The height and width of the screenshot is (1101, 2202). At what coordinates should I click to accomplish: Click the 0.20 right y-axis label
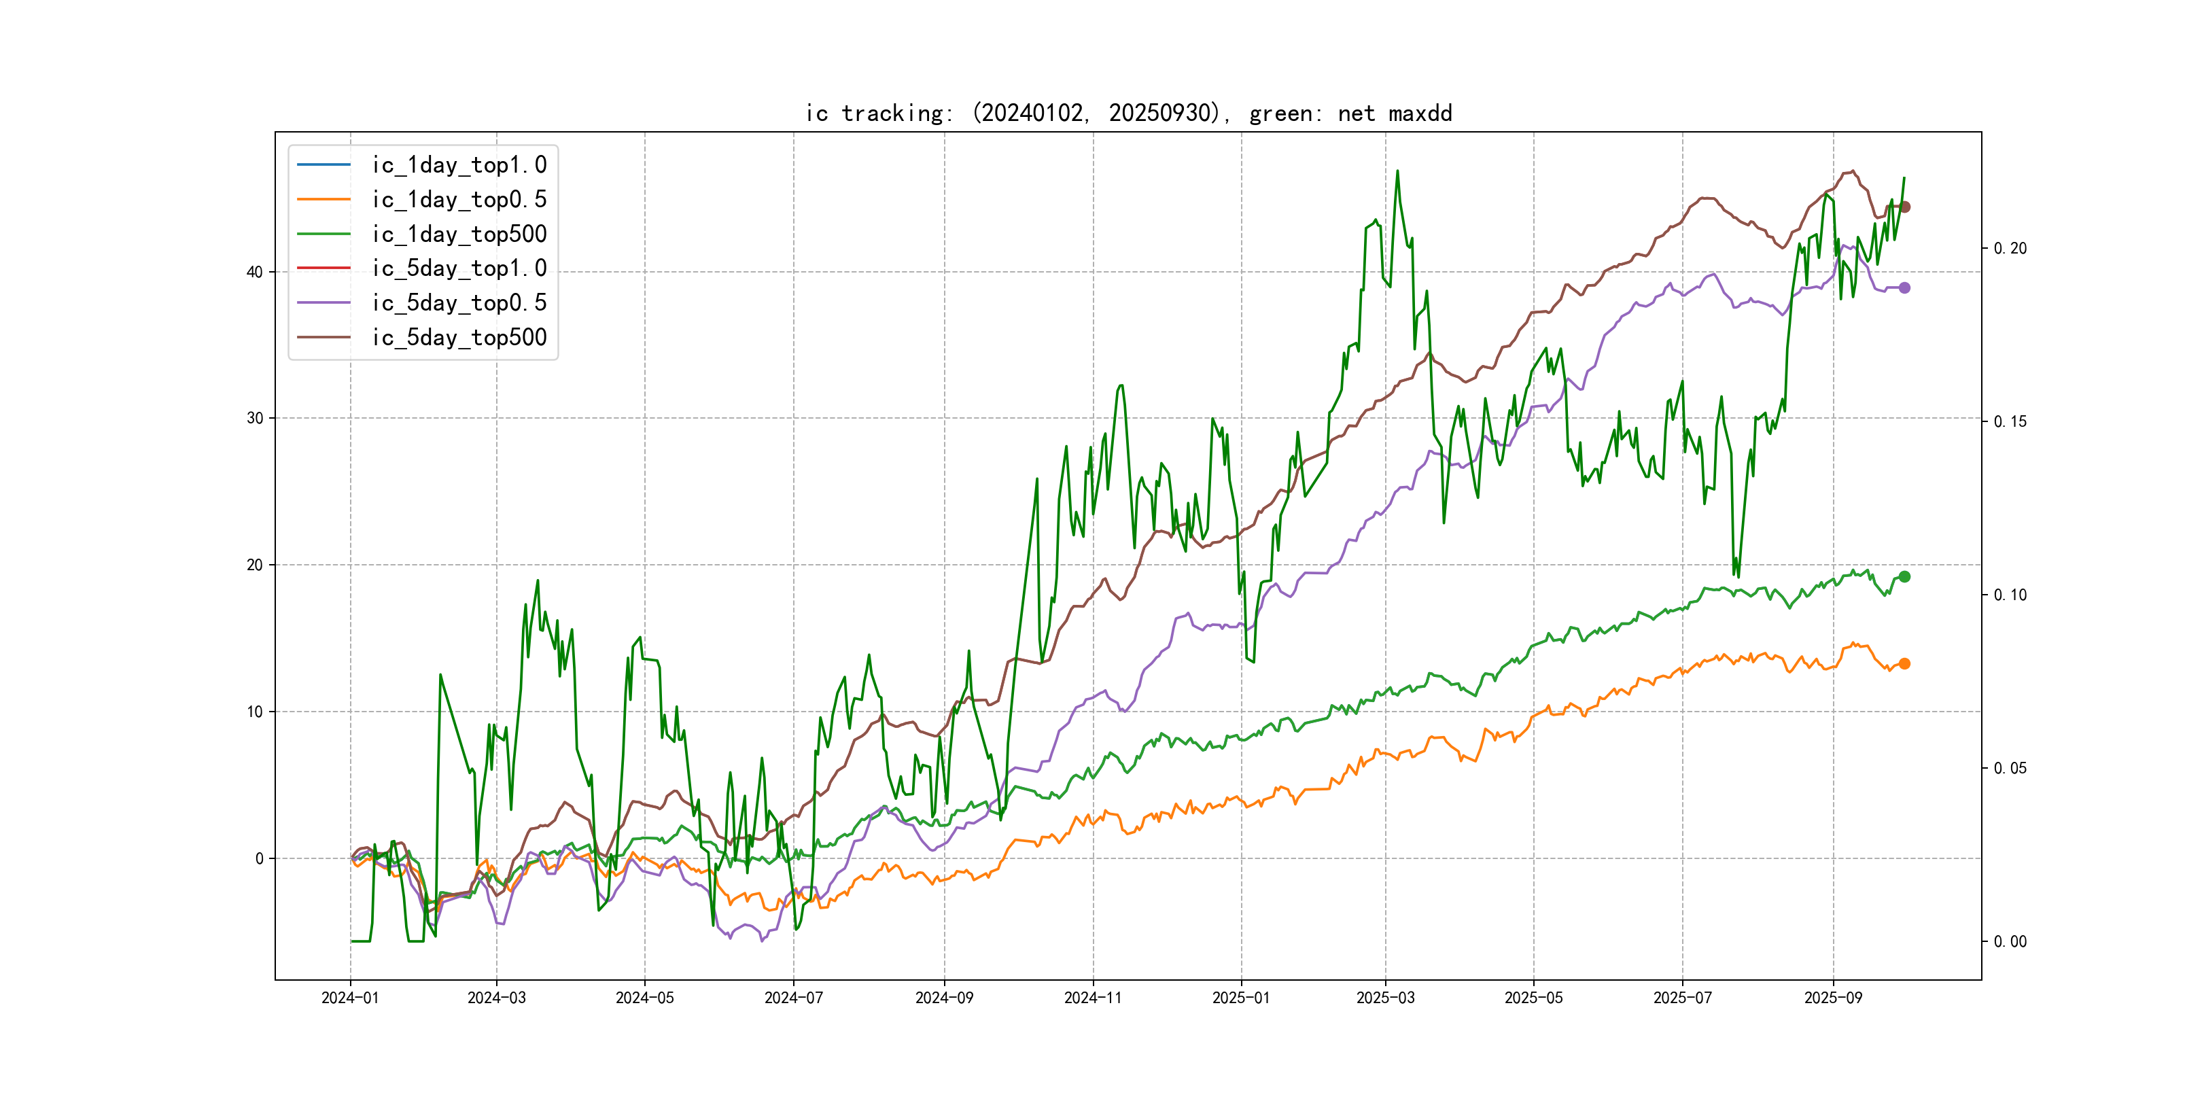2010,248
